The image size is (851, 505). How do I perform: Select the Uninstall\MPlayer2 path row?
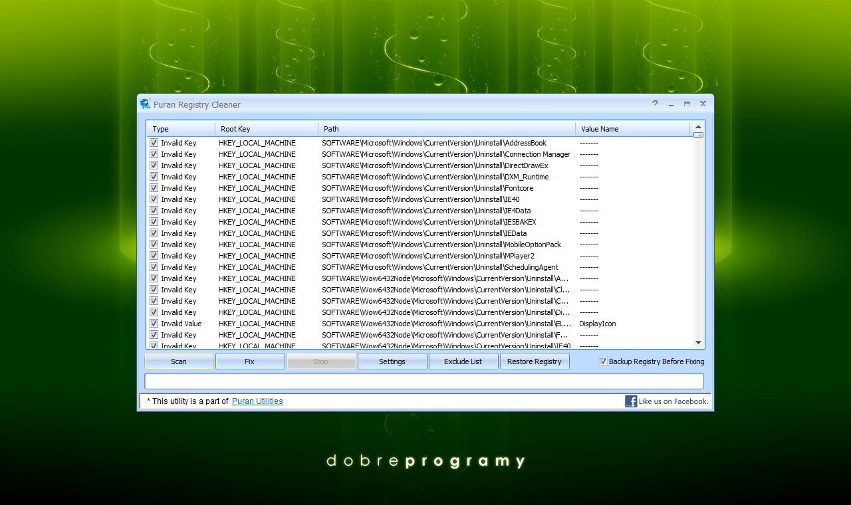(428, 256)
